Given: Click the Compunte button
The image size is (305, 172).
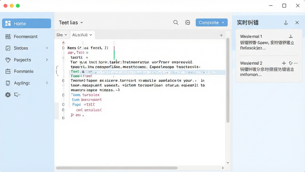Looking at the screenshot, I should click(212, 22).
